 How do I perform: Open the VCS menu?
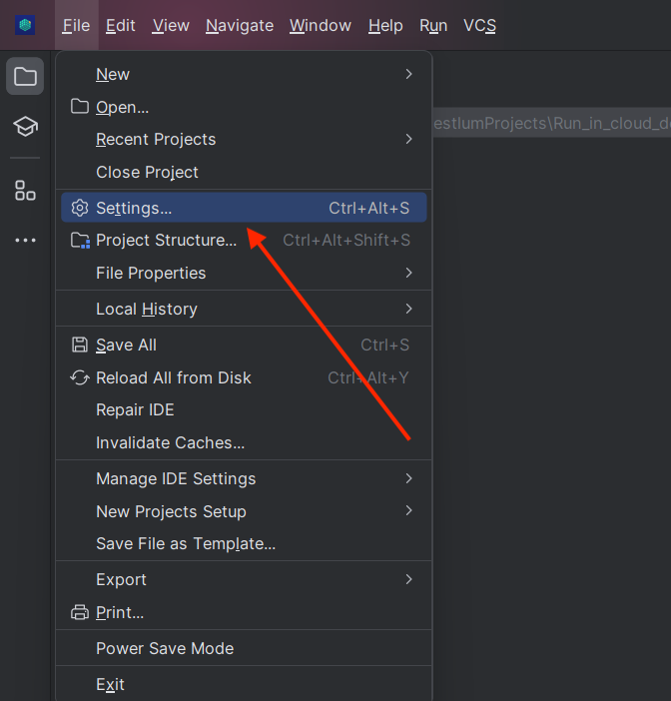point(479,26)
